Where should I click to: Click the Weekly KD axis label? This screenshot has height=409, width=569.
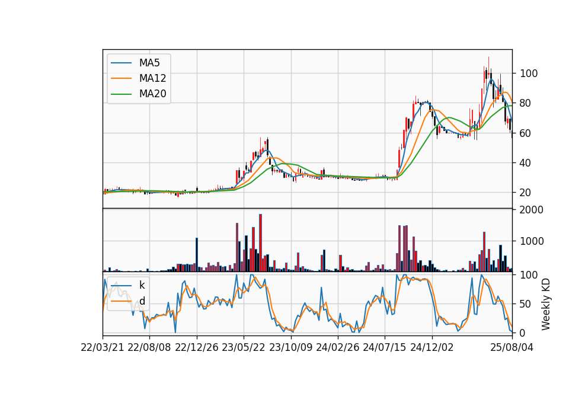pos(546,305)
